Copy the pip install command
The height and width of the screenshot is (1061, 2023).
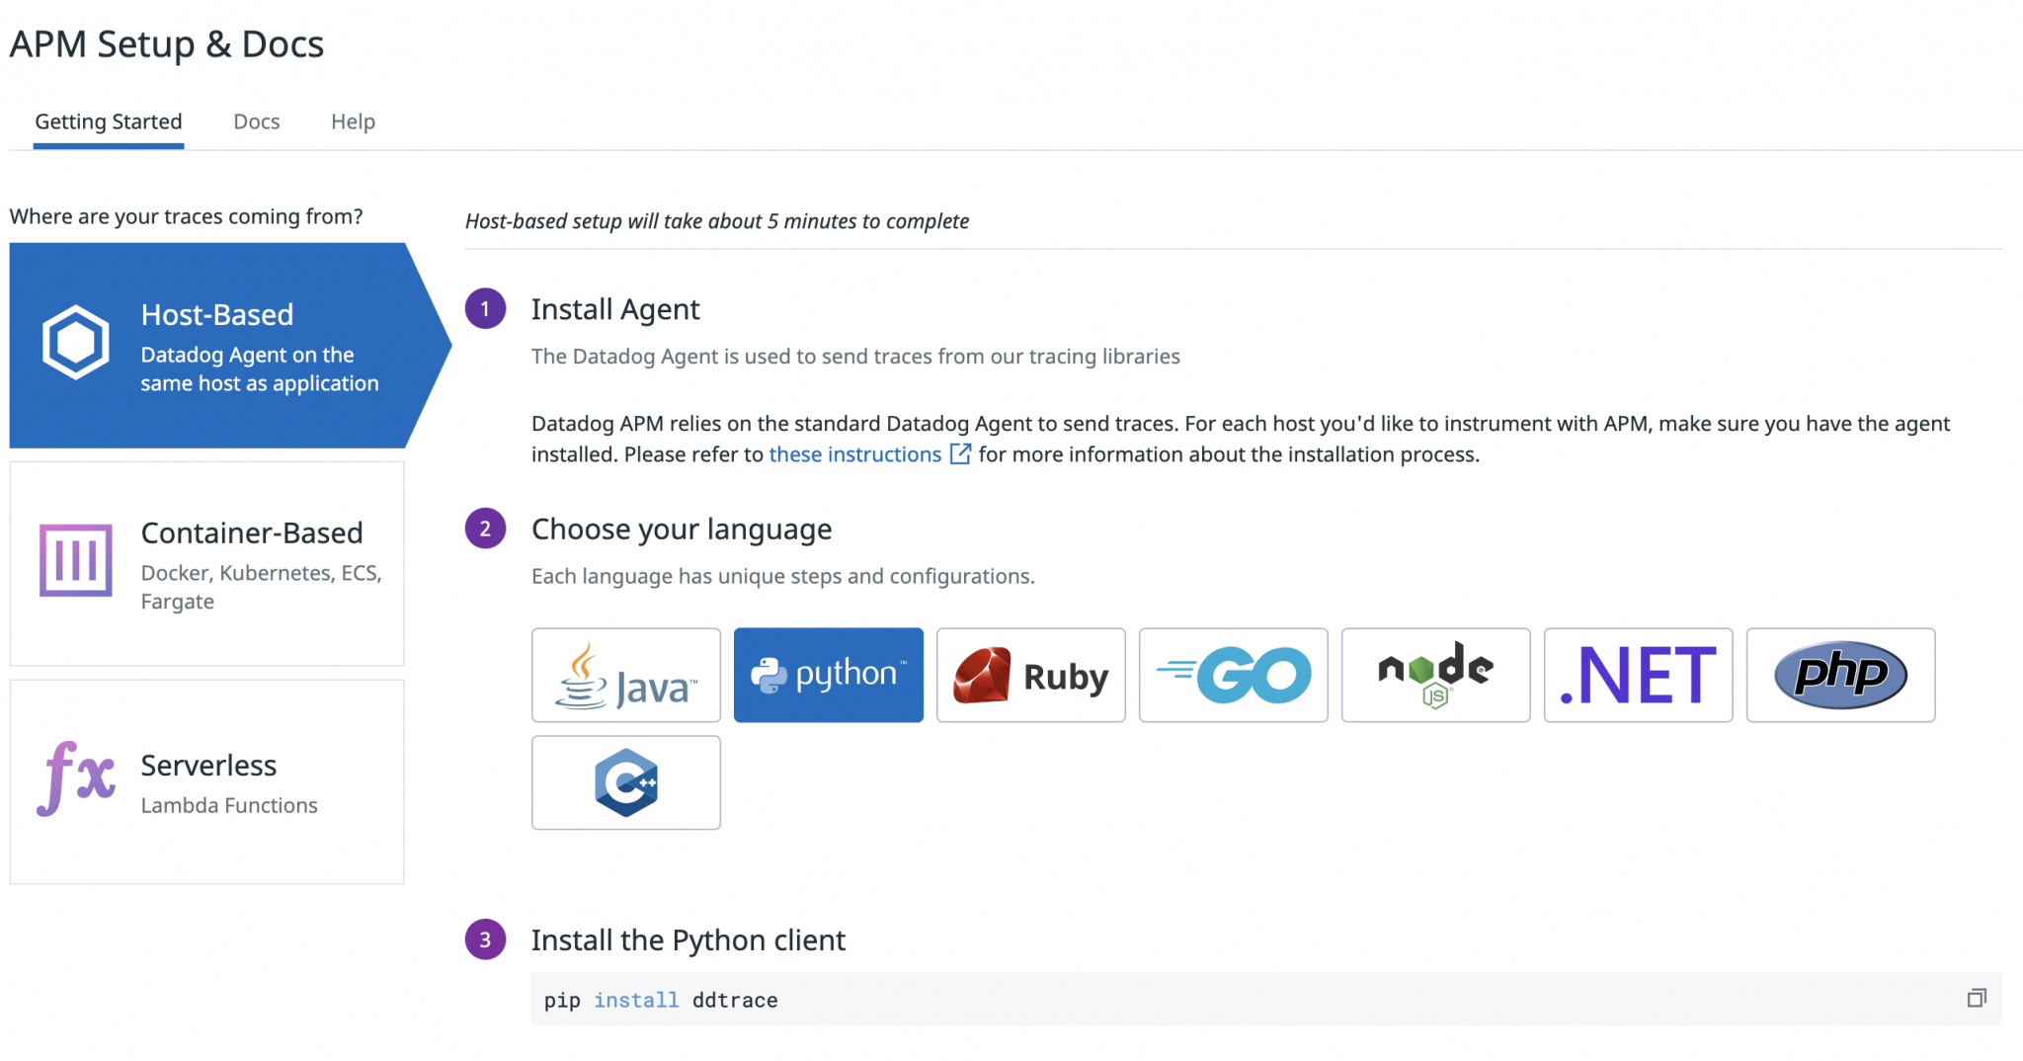tap(1978, 998)
